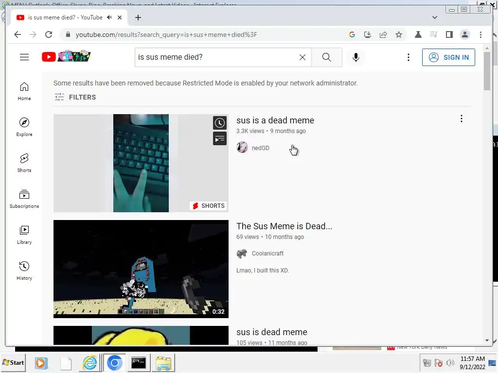Play the Minecraft 0:32 video thumbnail
Screen dimensions: 498x373
pyautogui.click(x=141, y=269)
